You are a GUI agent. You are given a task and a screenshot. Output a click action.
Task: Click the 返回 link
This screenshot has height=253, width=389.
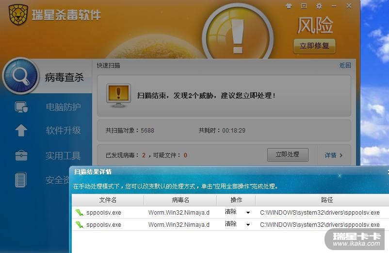point(345,65)
